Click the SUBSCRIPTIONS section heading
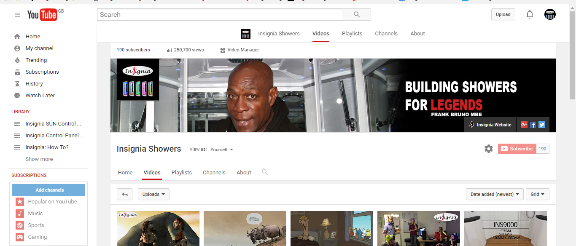576x246 pixels. coord(29,175)
